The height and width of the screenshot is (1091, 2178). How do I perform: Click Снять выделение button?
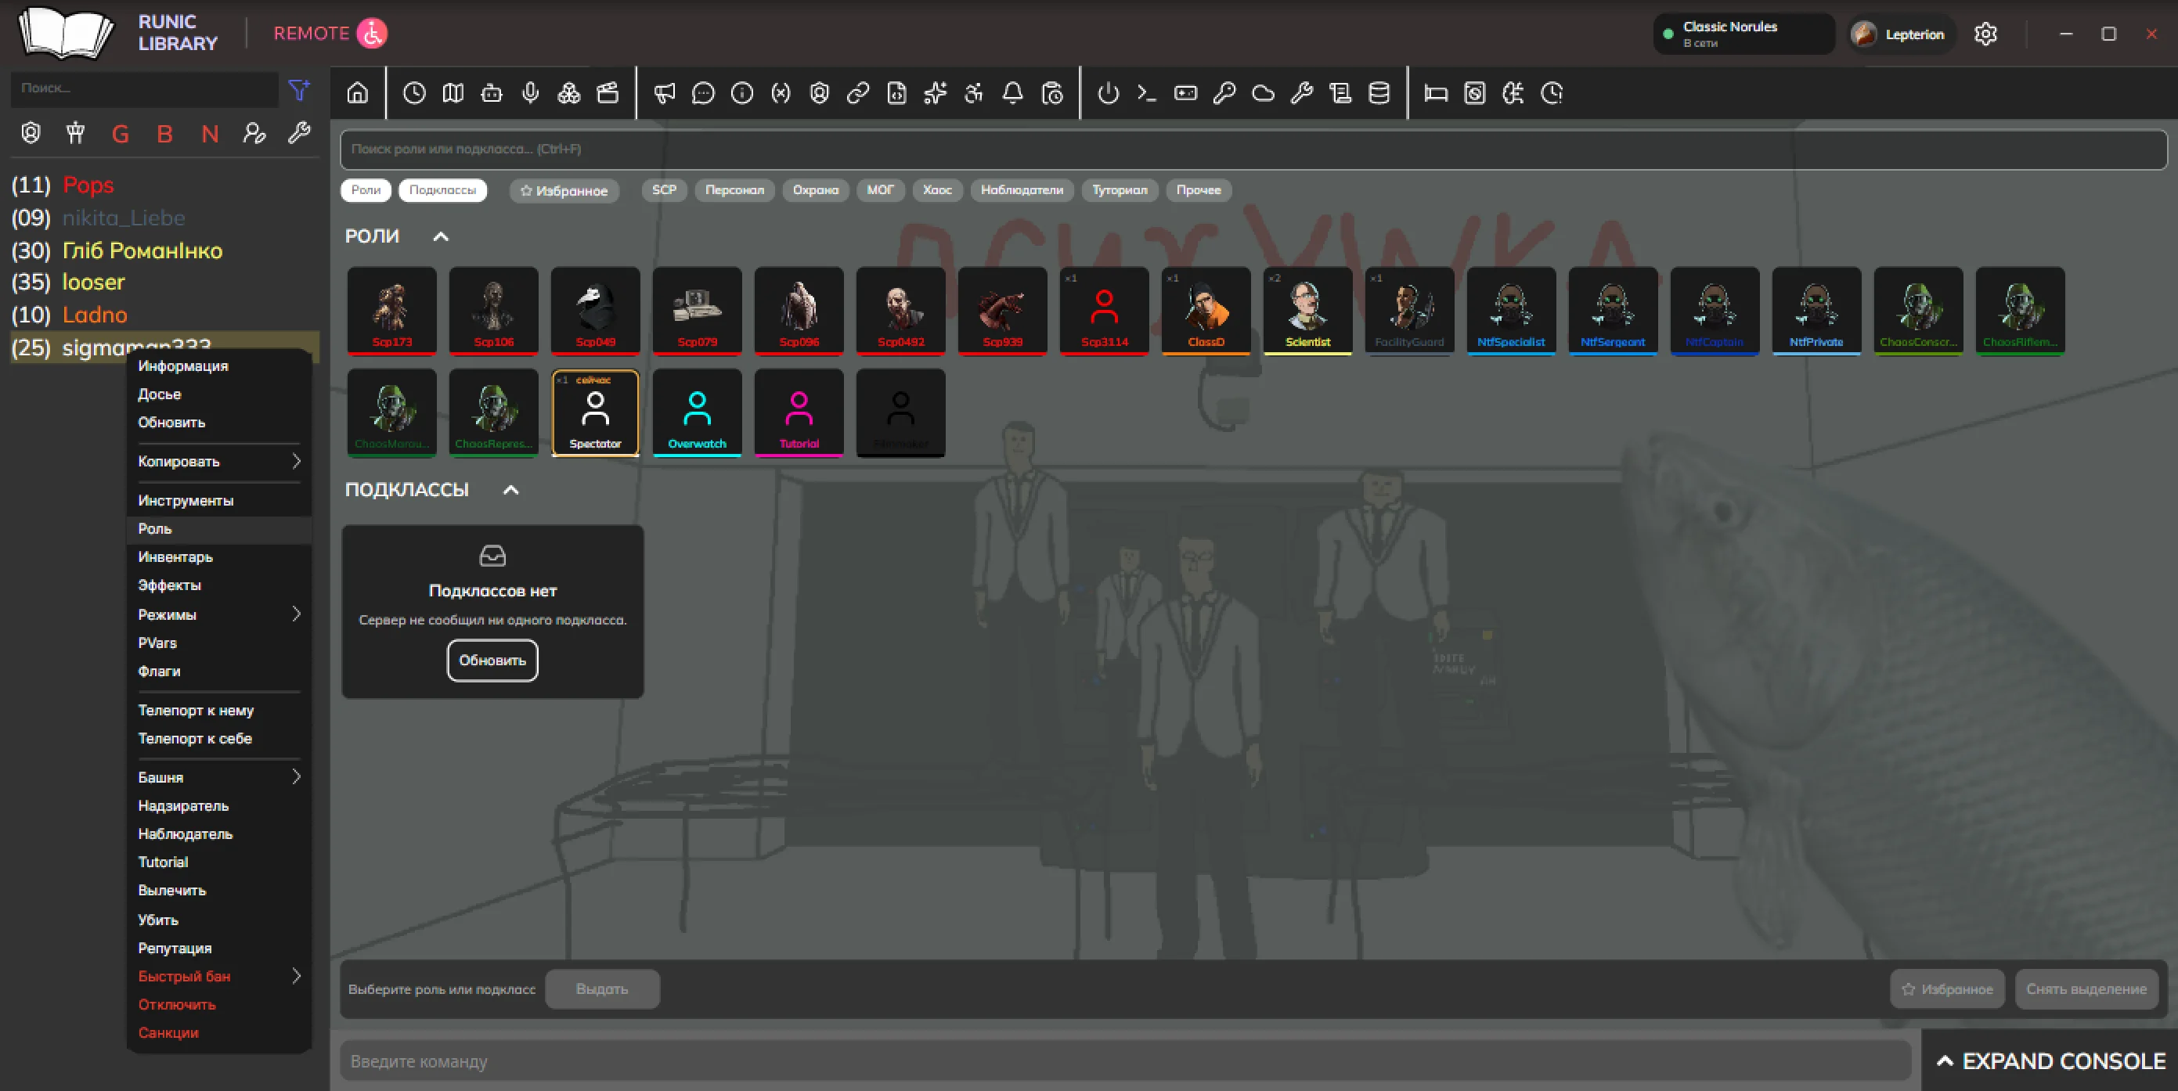(x=2086, y=988)
